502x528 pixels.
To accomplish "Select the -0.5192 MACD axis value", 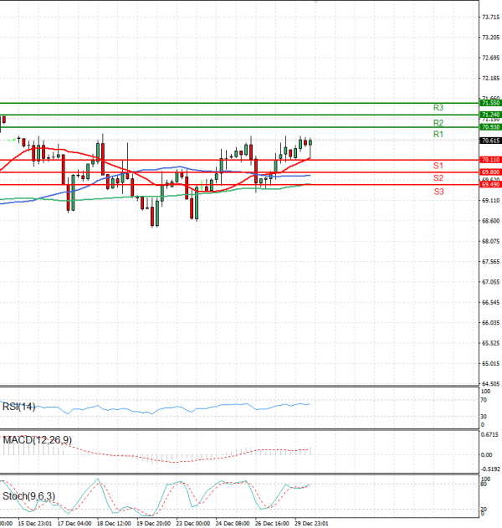I will (x=491, y=469).
